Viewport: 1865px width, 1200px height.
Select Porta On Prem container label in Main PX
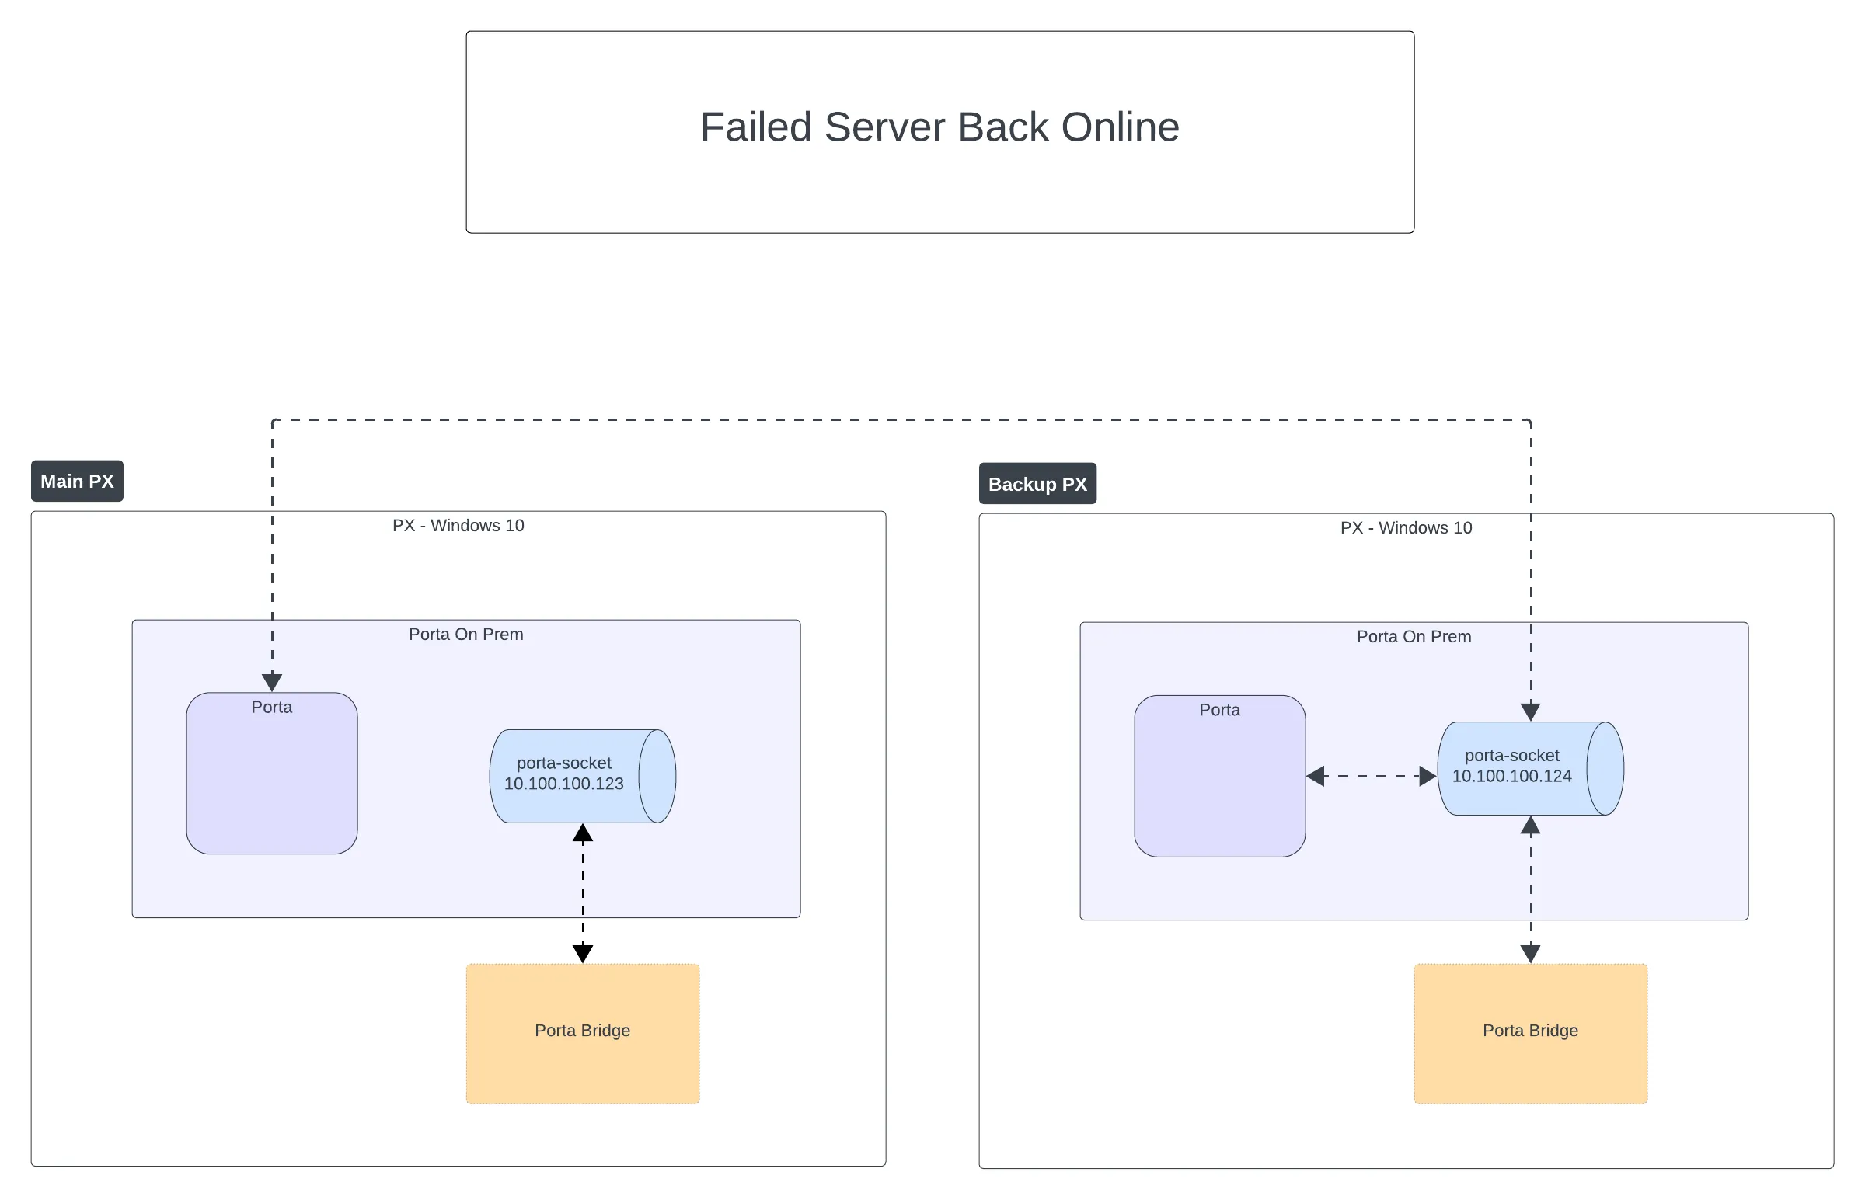coord(465,635)
